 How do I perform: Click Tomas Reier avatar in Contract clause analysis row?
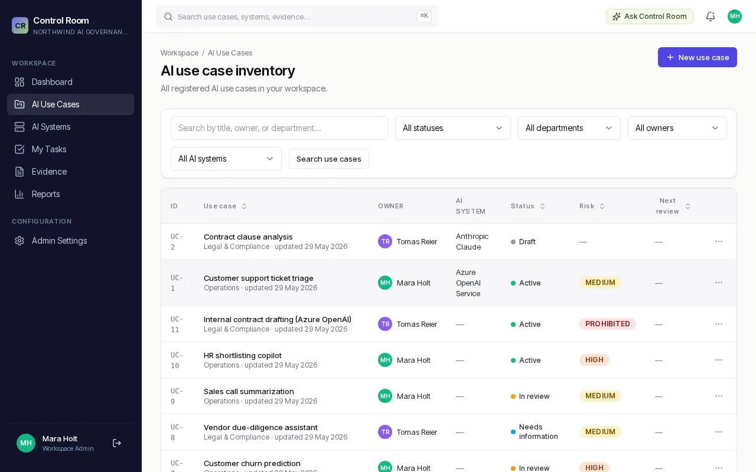[385, 241]
